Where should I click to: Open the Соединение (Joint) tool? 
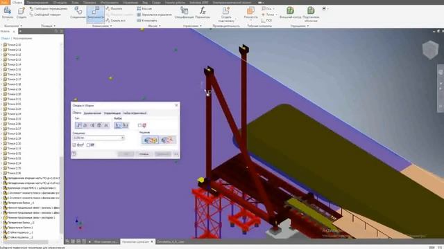(x=78, y=12)
